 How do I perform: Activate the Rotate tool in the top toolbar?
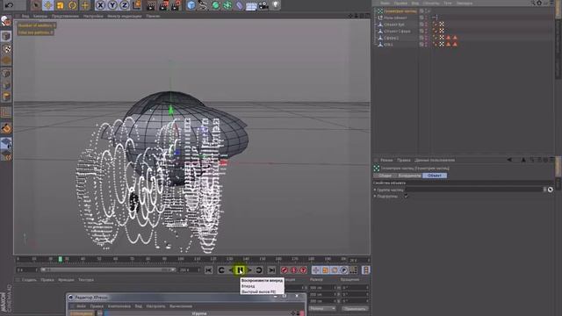click(x=72, y=5)
